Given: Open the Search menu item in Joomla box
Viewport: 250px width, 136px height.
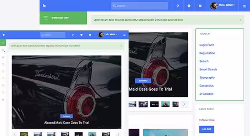Looking at the screenshot, I should pos(204,61).
